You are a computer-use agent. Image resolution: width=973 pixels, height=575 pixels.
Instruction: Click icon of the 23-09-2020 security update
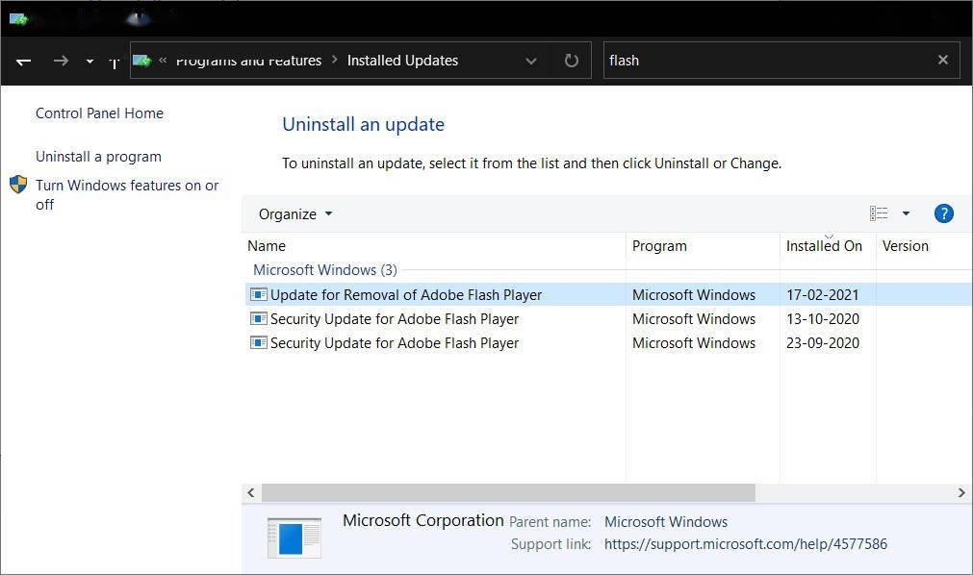point(258,342)
